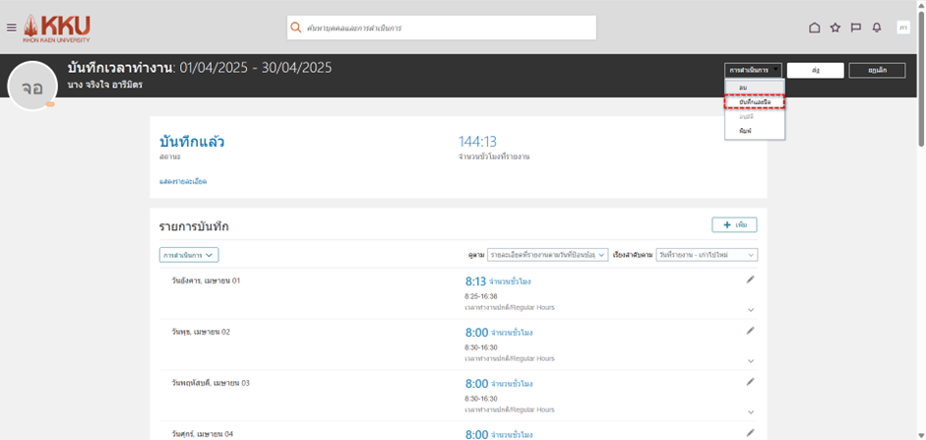Open the watchlist flag icon
This screenshot has width=926, height=440.
tap(856, 28)
